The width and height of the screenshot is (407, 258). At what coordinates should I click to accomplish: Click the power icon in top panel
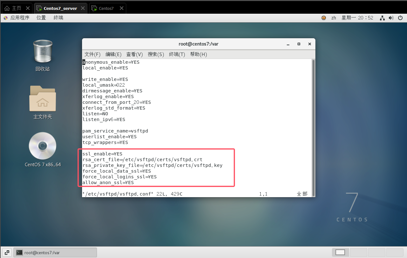tap(400, 18)
